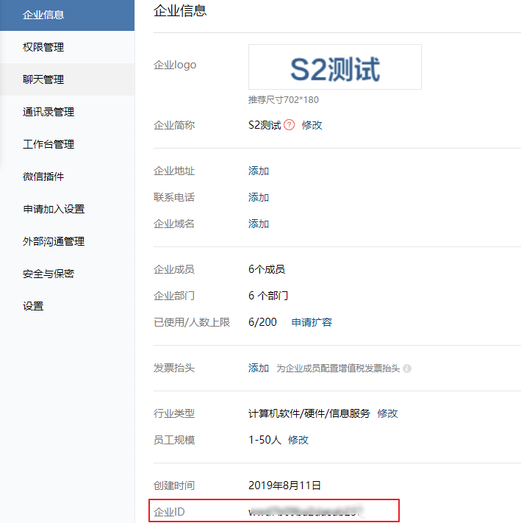Click 设置 in the left menu
The image size is (521, 523).
[x=33, y=306]
